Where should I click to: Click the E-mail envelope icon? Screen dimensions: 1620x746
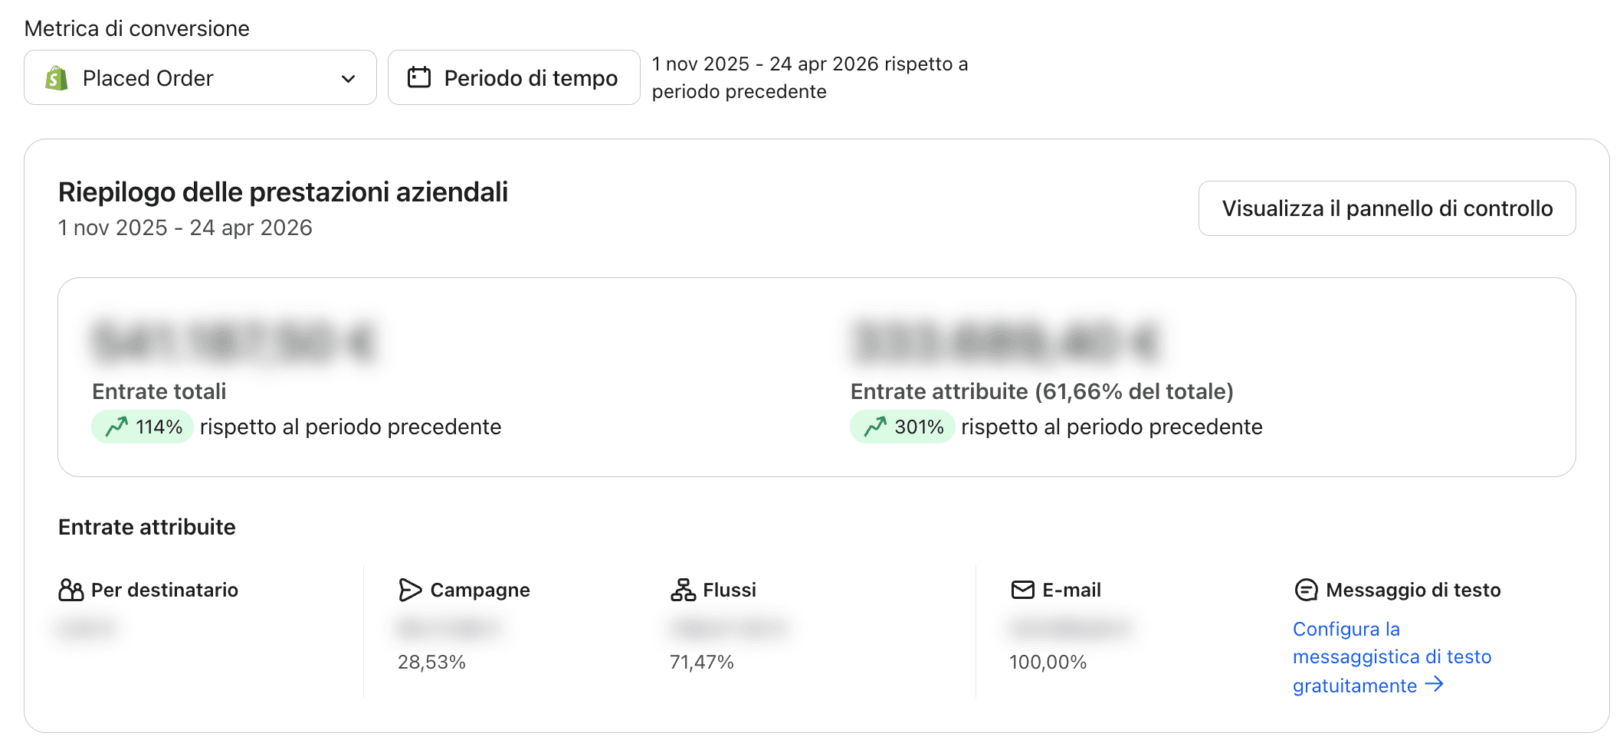(1022, 590)
